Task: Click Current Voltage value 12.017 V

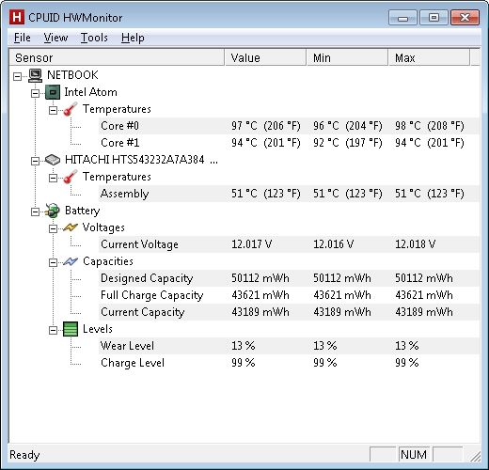Action: [252, 244]
